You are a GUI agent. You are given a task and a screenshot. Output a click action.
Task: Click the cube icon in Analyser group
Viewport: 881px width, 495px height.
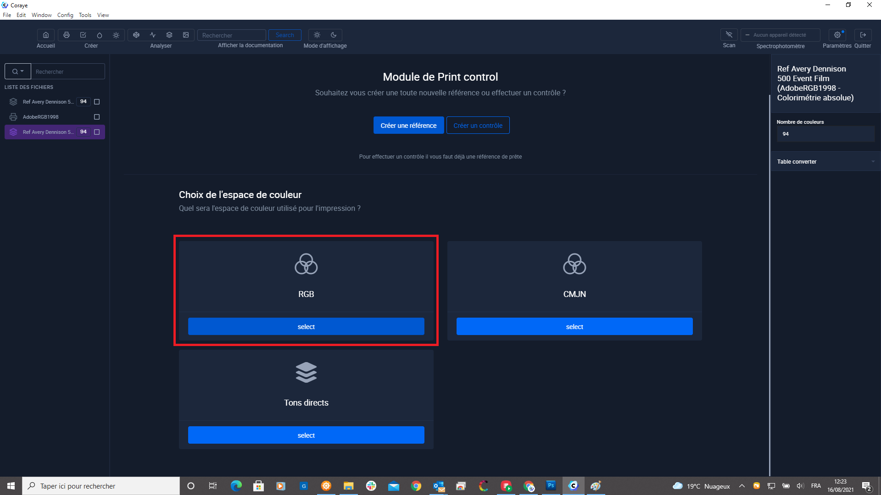click(136, 35)
